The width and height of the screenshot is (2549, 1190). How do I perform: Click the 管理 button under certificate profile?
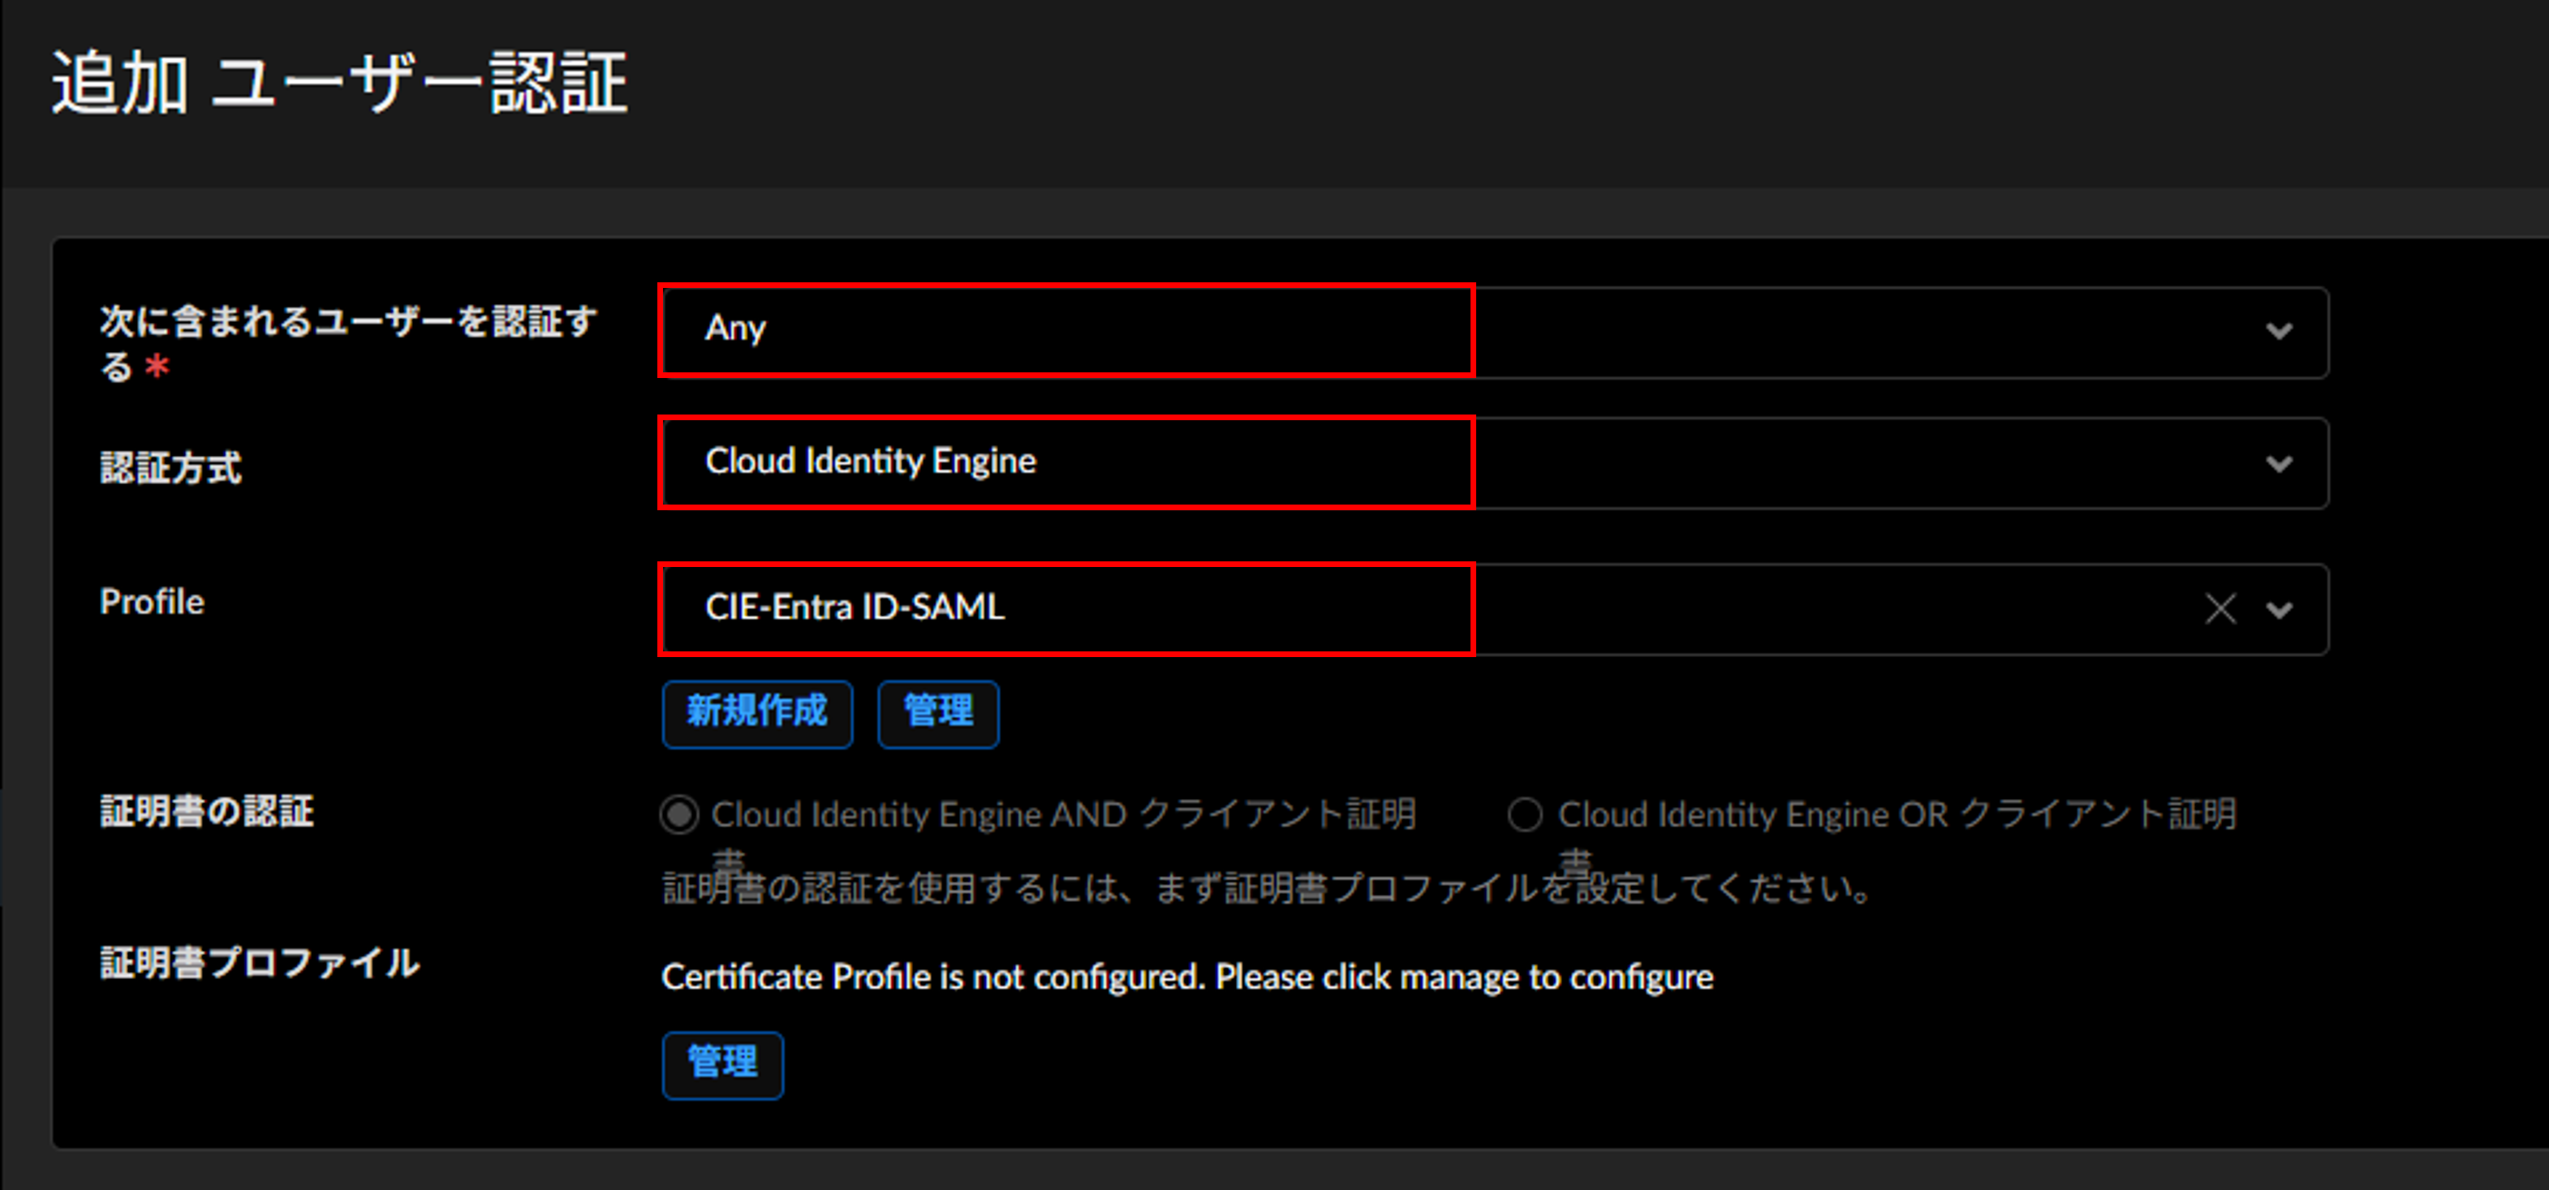[x=722, y=1064]
